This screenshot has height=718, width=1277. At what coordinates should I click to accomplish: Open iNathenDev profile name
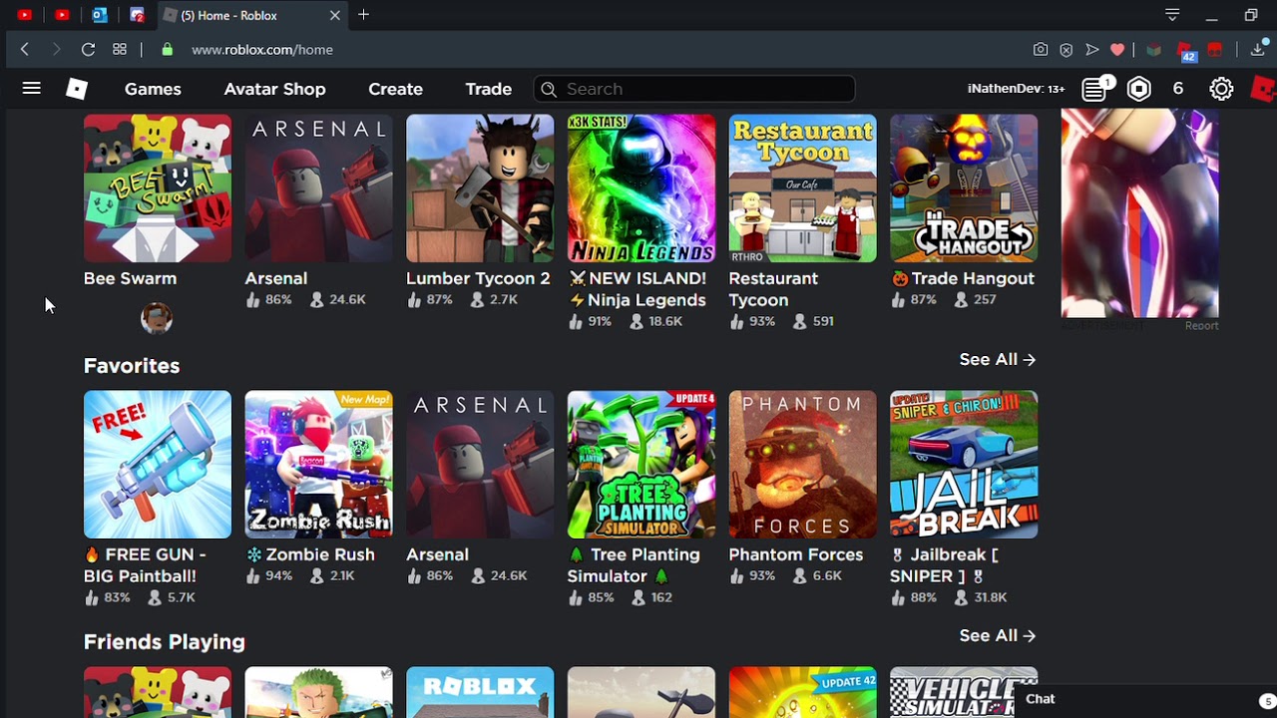tap(1016, 89)
